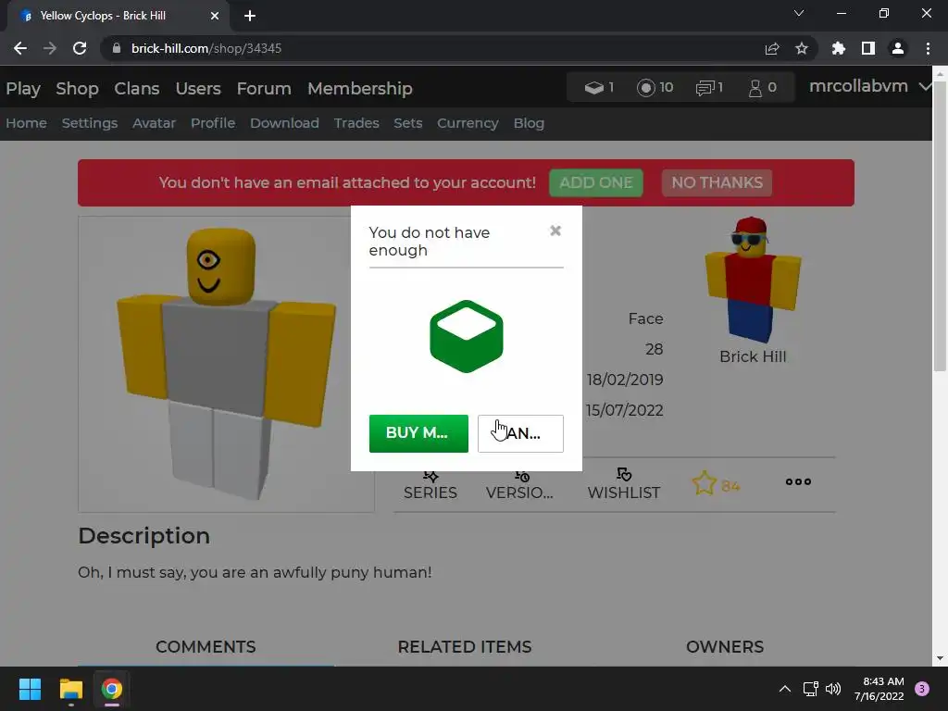The height and width of the screenshot is (711, 948).
Task: Open a new browser tab
Action: pos(250,16)
